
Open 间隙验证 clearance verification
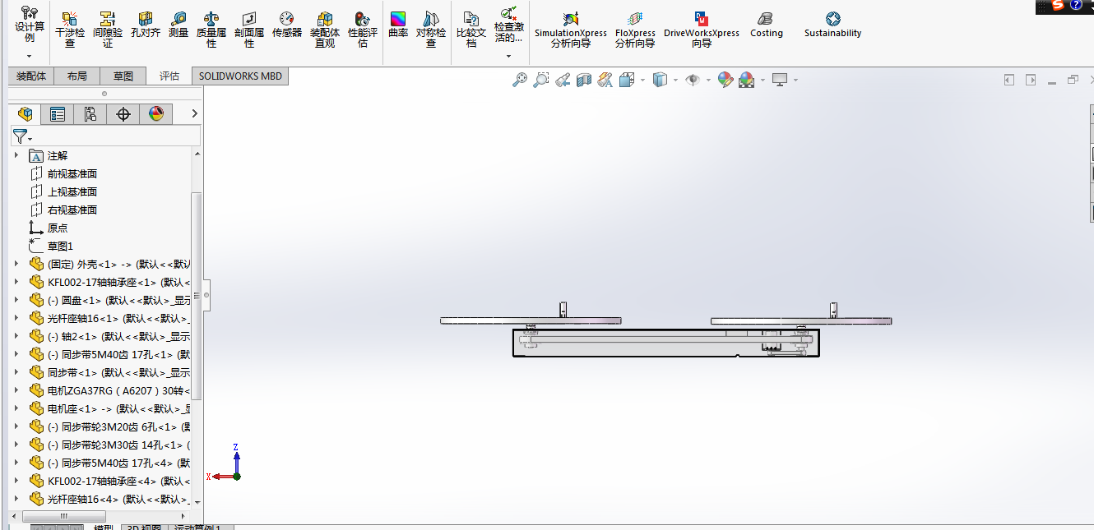click(108, 30)
